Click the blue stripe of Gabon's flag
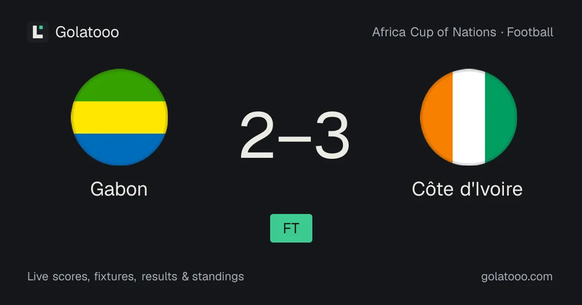 pyautogui.click(x=119, y=149)
